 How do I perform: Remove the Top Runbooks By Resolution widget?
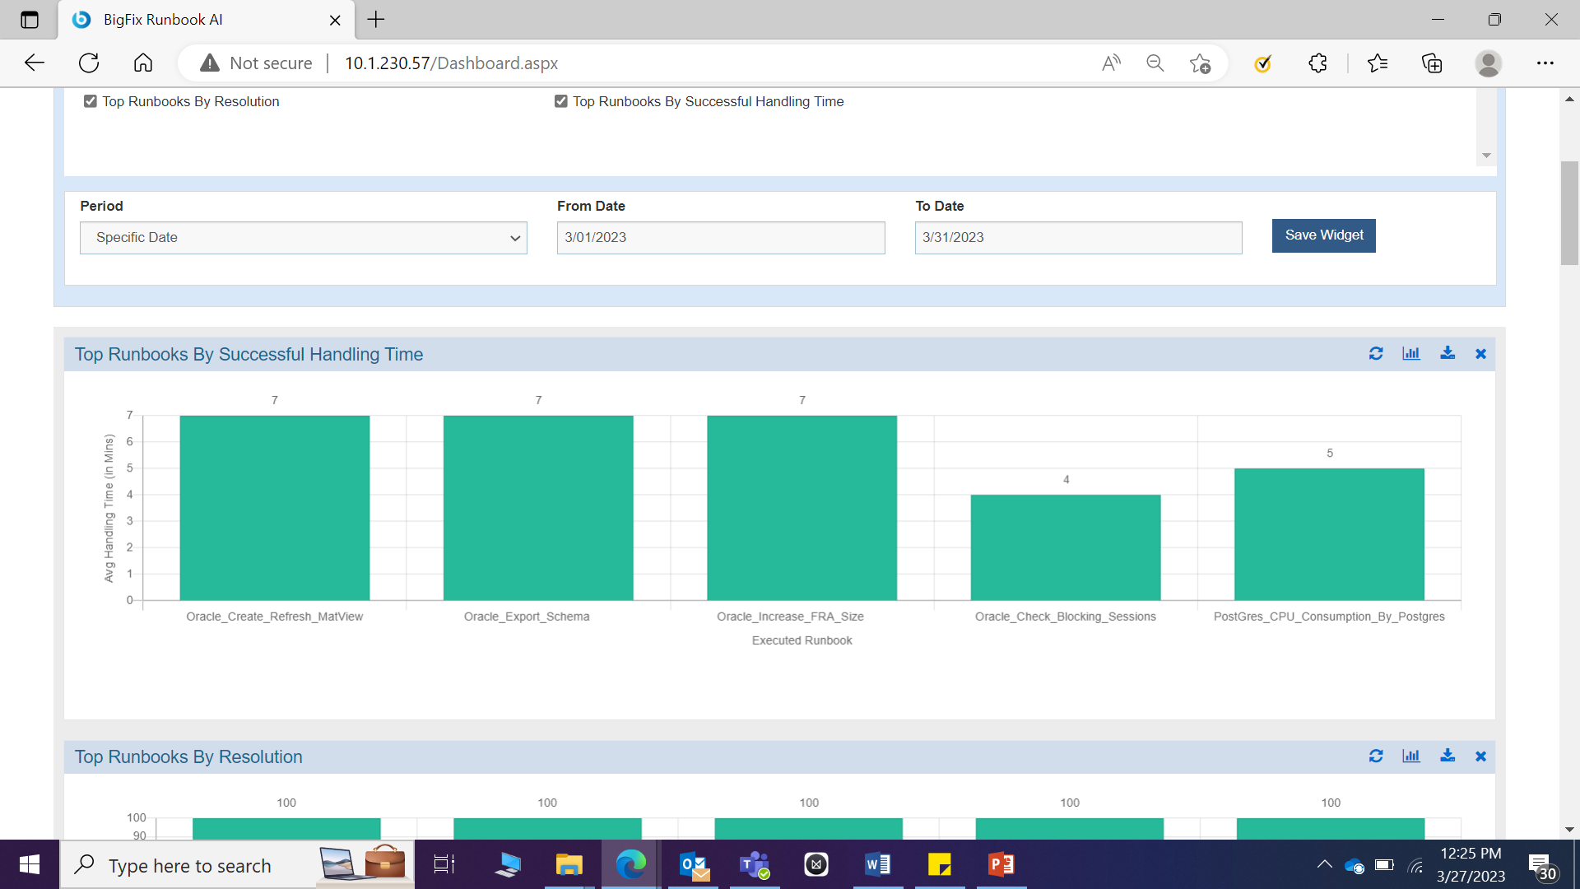[x=1480, y=756]
